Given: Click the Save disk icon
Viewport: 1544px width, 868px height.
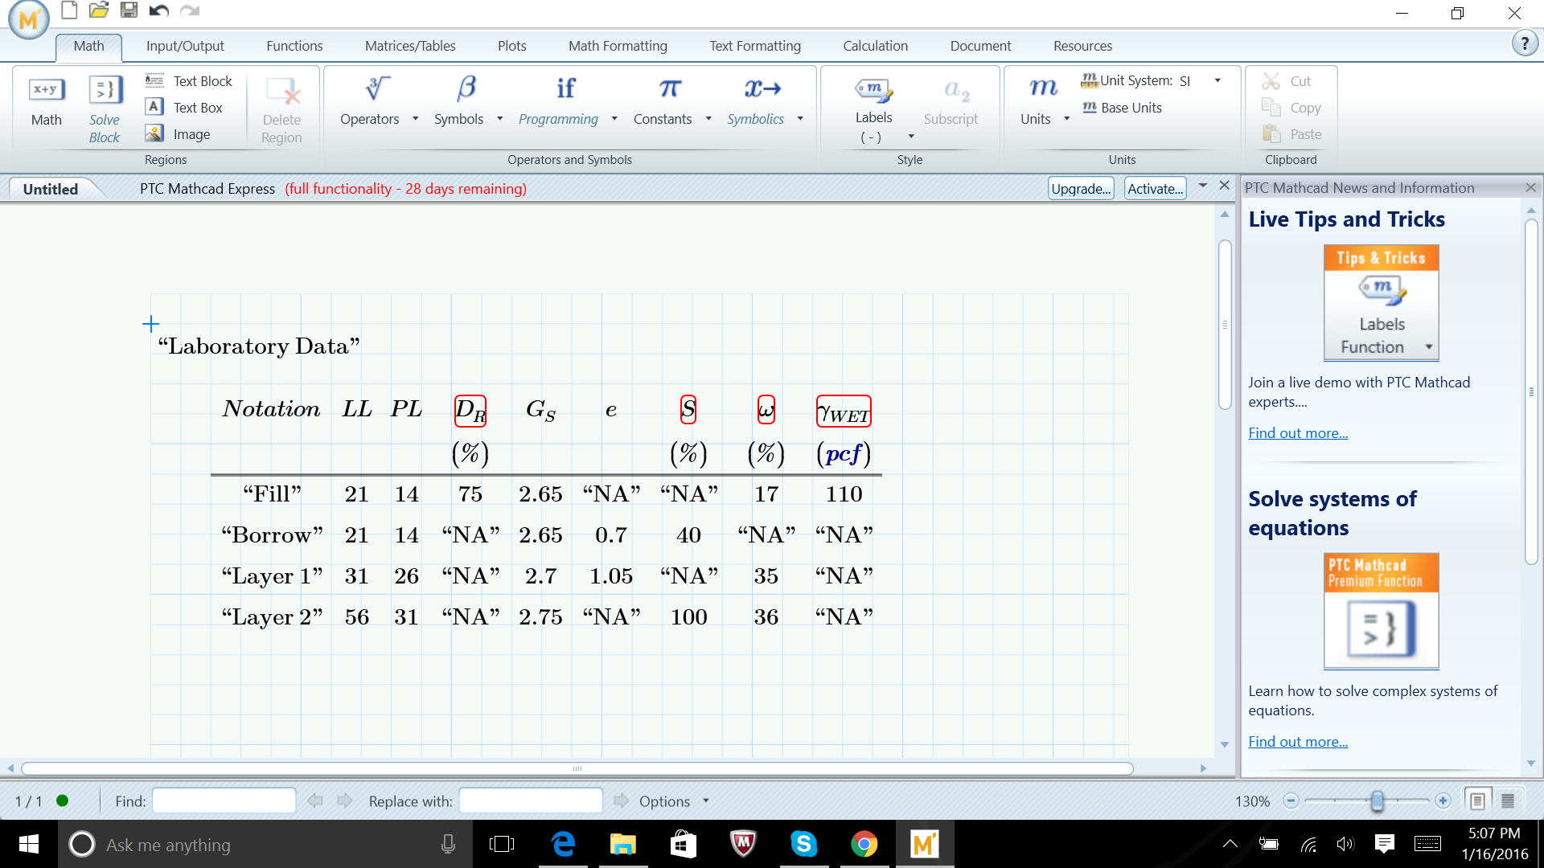Looking at the screenshot, I should click(128, 10).
